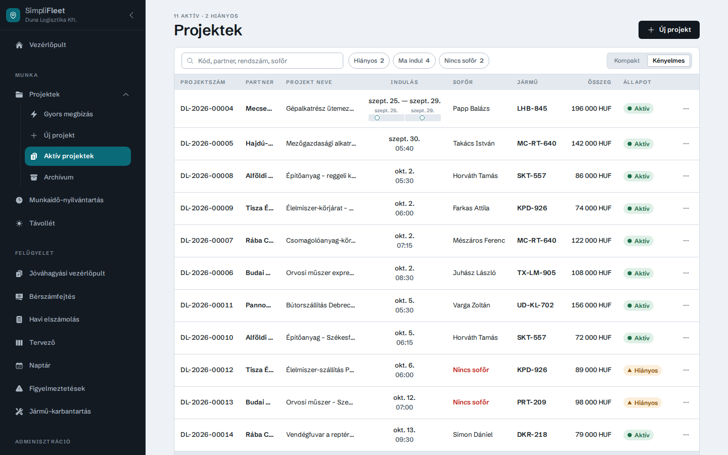The image size is (728, 455).
Task: Switch to Kényelmes view density
Action: coord(668,61)
